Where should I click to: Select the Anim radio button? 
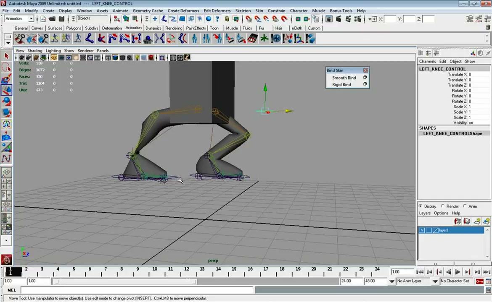pos(465,206)
